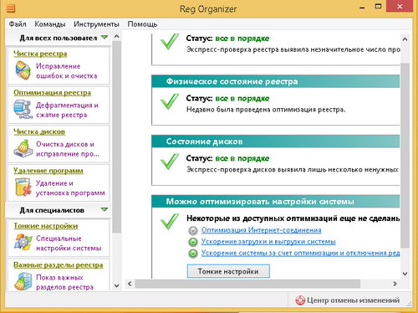Click 'Специальные настройки системы' text
This screenshot has width=418, height=313.
point(69,244)
